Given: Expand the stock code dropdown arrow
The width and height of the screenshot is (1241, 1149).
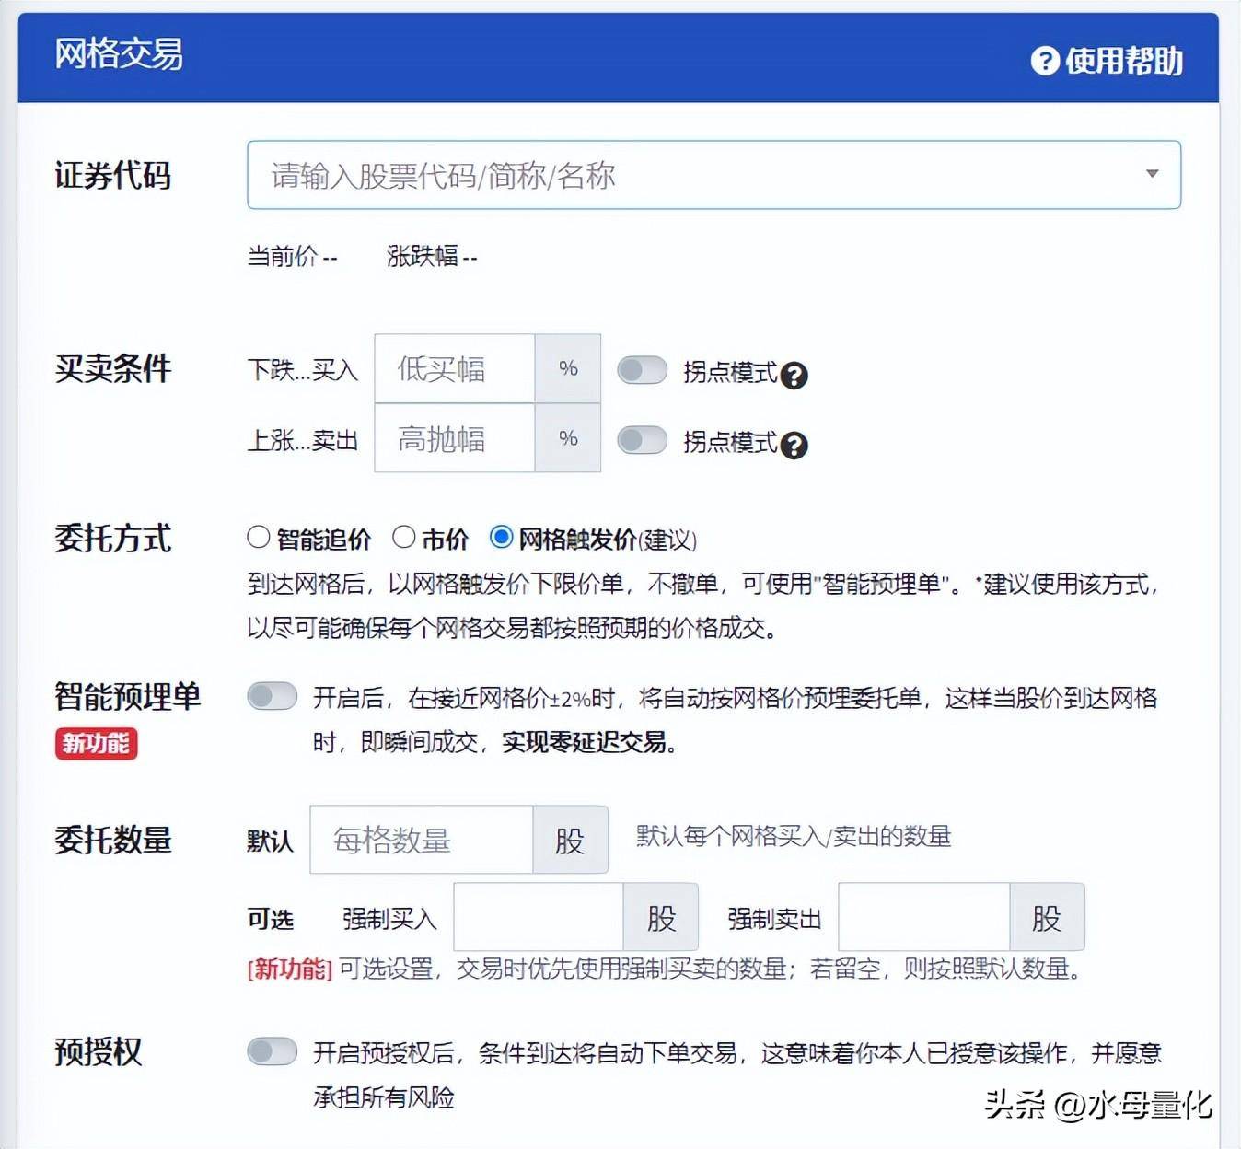Looking at the screenshot, I should tap(1152, 174).
